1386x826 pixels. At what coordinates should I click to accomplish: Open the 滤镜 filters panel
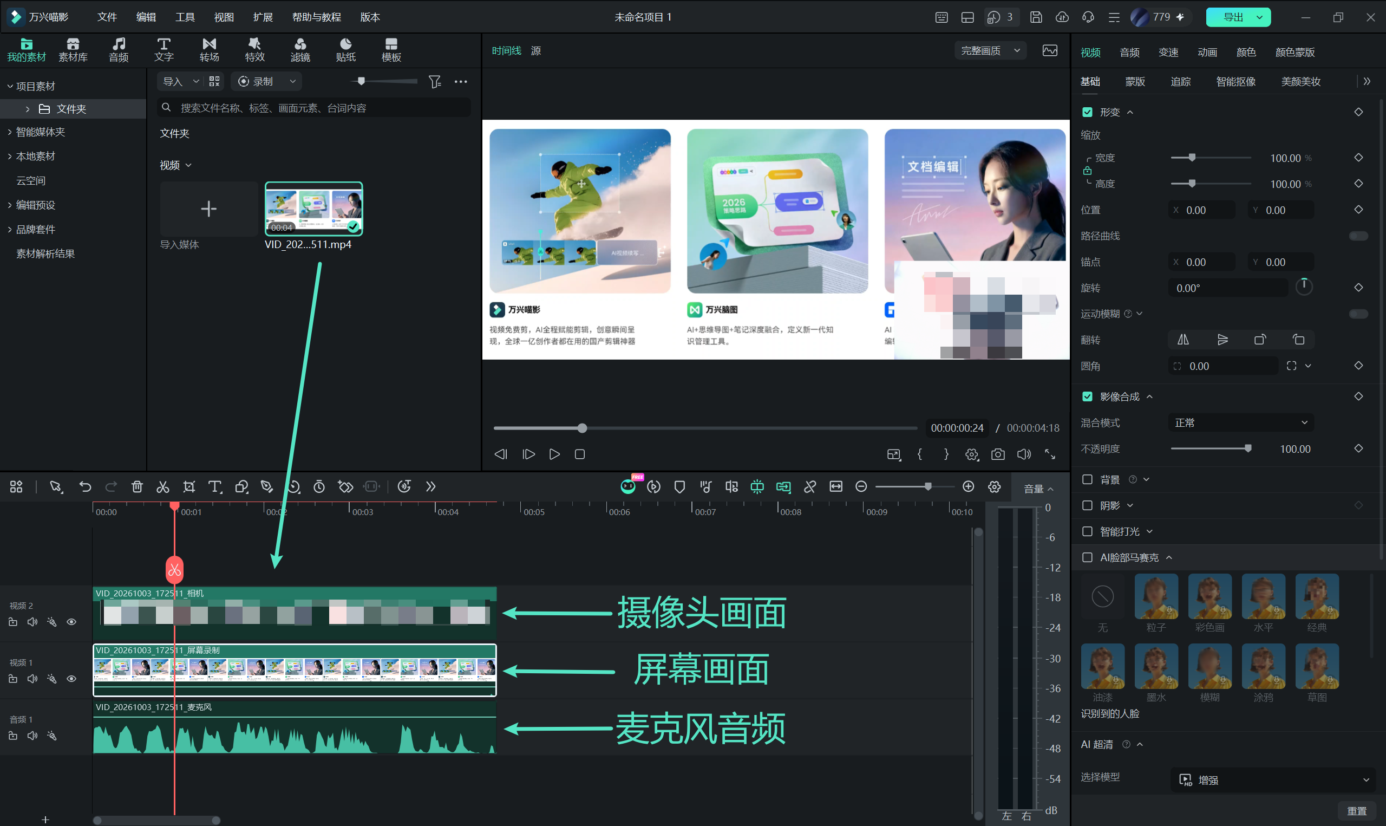point(300,50)
